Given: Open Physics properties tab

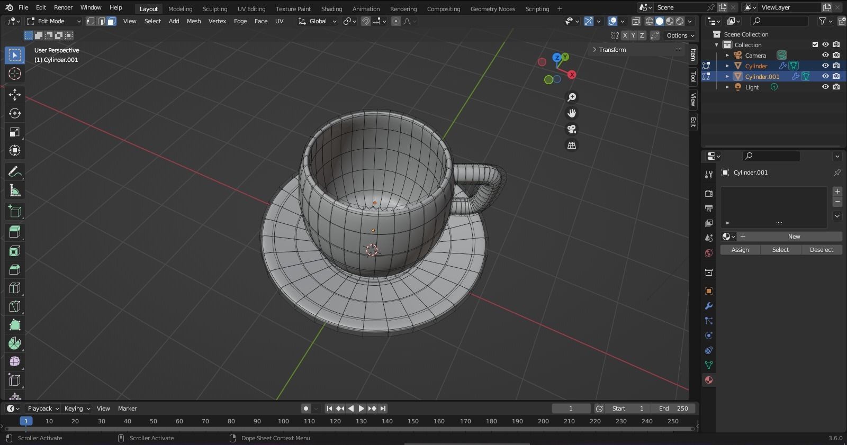Looking at the screenshot, I should point(709,335).
